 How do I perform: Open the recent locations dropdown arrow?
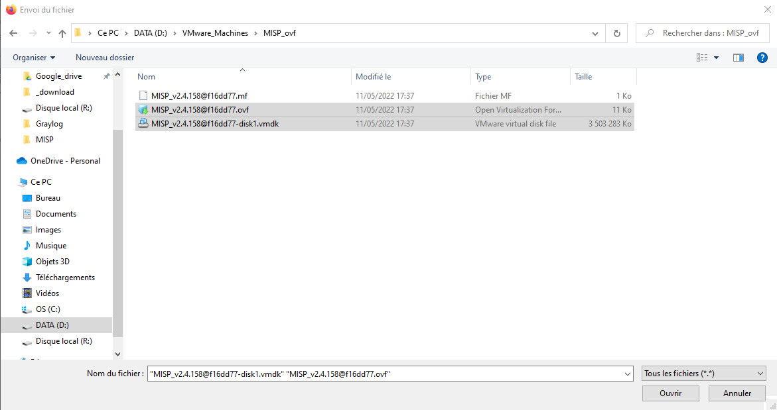click(48, 33)
